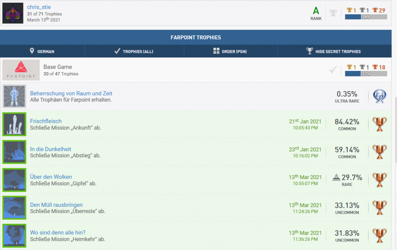Toggle the Trophies (All) filter
This screenshot has height=250, width=397.
(134, 51)
